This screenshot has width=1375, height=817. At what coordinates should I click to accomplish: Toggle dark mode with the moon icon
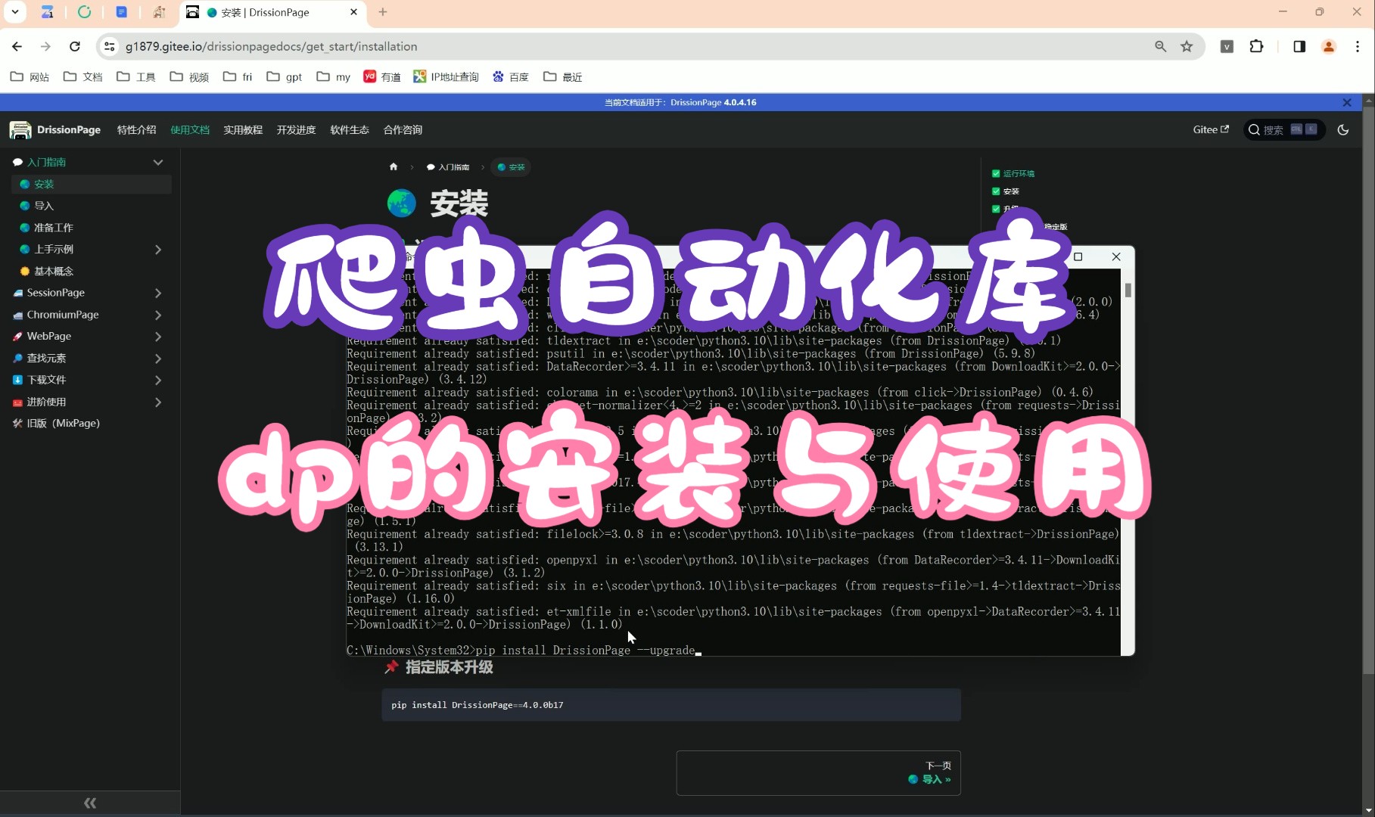pyautogui.click(x=1343, y=129)
